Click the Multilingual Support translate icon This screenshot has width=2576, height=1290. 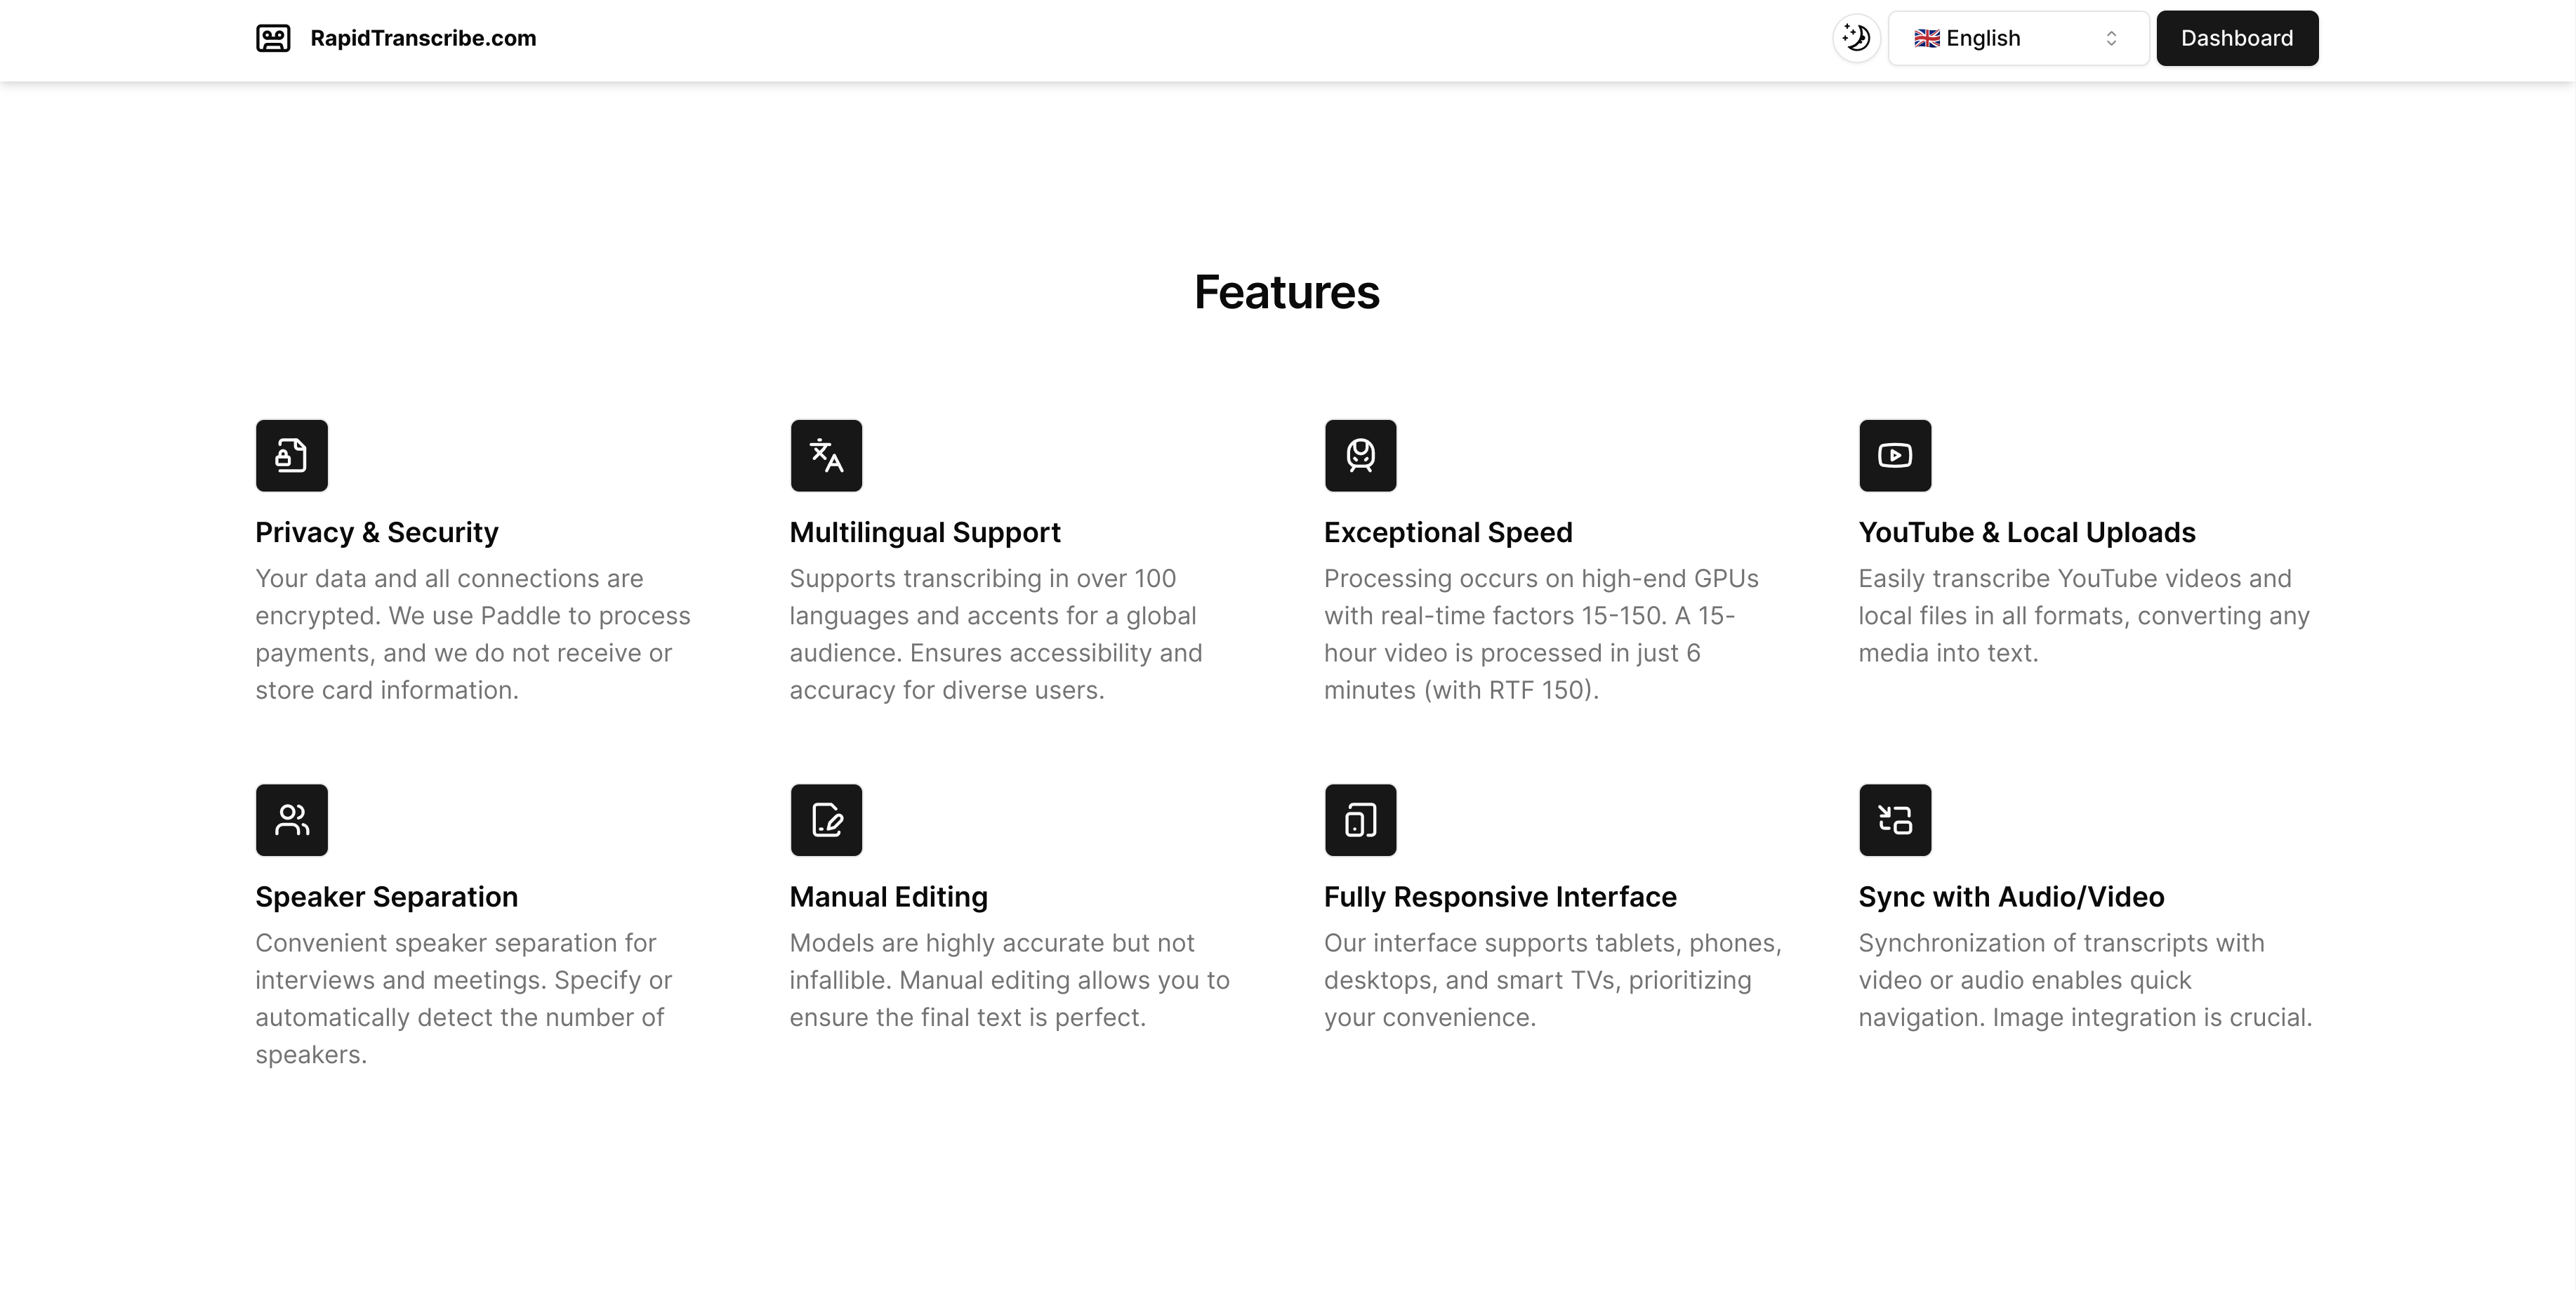[x=826, y=455]
